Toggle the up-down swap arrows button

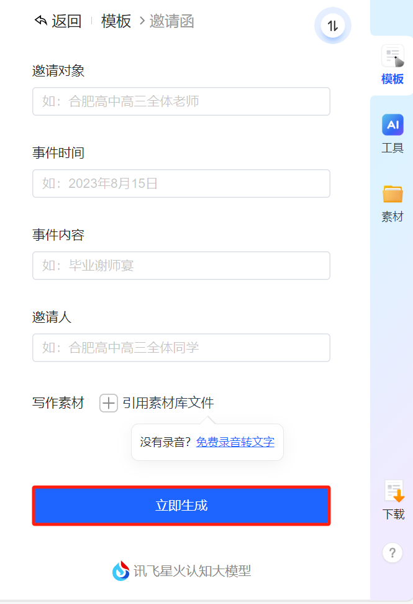[x=333, y=26]
